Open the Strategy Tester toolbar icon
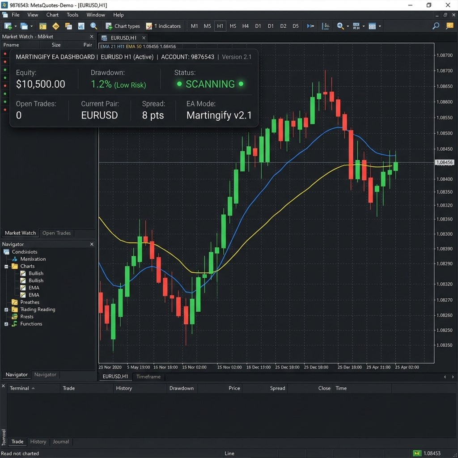Viewport: 458px width, 458px height. click(x=81, y=26)
